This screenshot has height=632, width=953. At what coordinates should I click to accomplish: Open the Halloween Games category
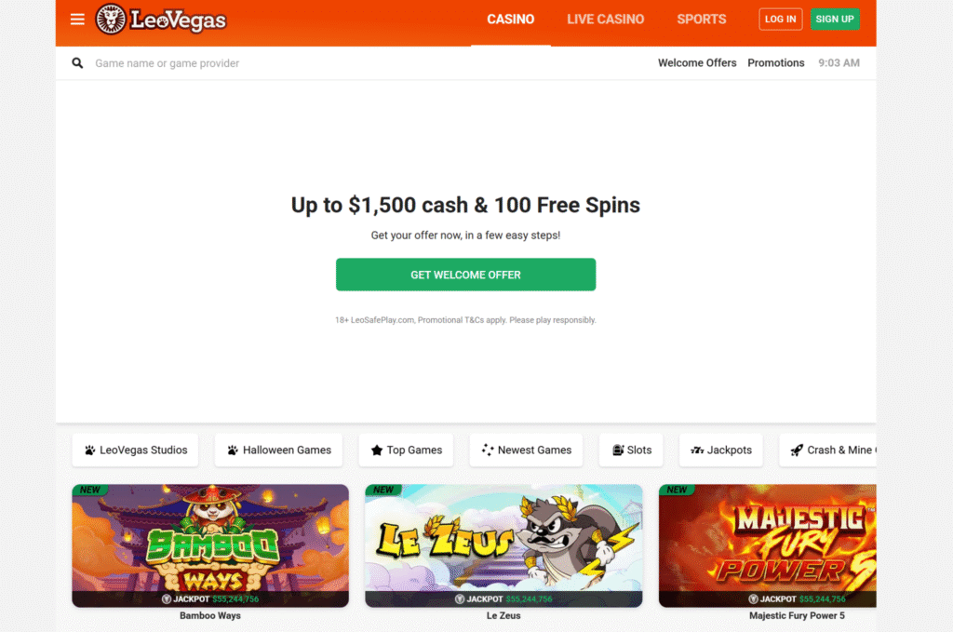(x=278, y=450)
